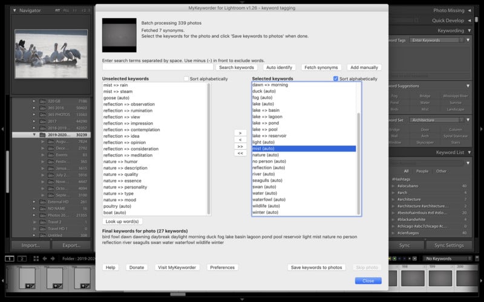Open the Enter Keywords tag mode dropdown
The height and width of the screenshot is (302, 484).
point(437,40)
